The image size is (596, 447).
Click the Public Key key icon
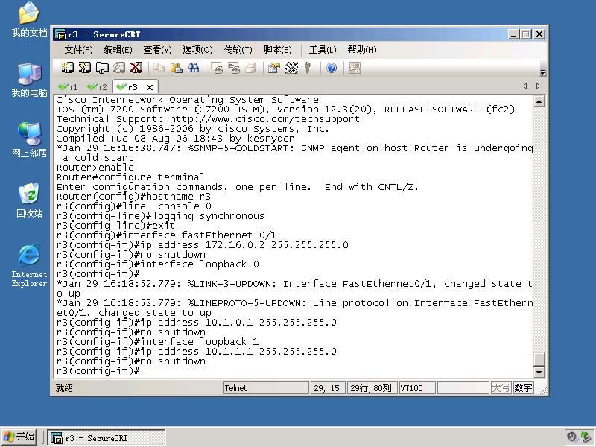[x=308, y=68]
